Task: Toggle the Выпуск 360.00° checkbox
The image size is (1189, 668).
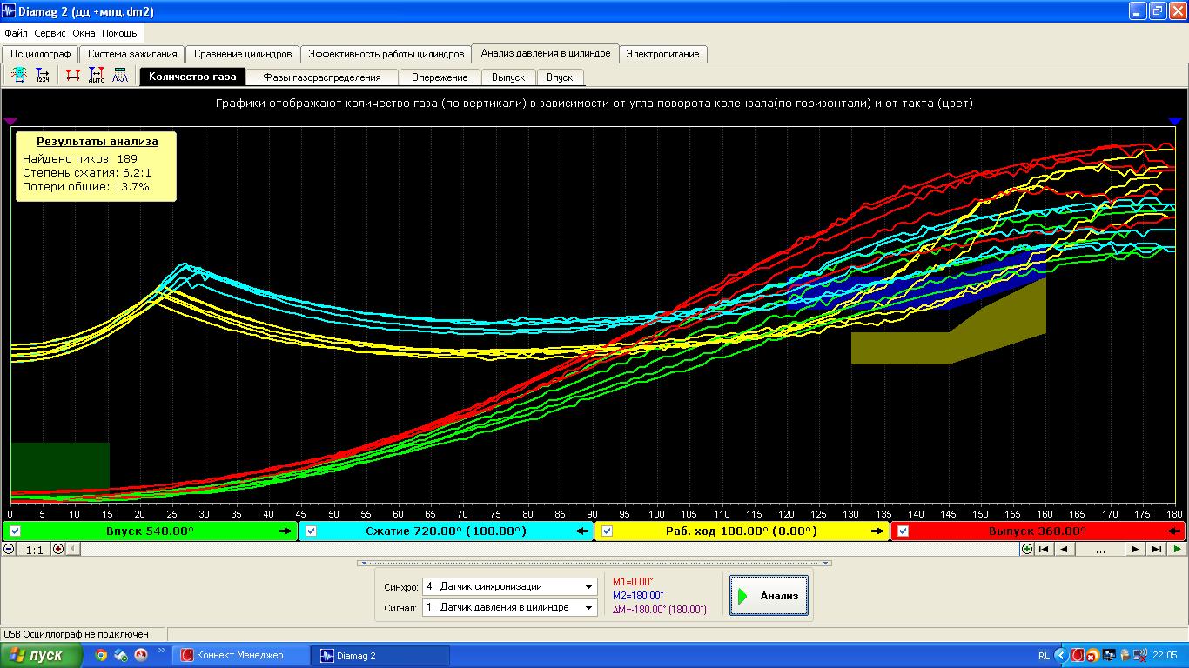Action: tap(904, 531)
